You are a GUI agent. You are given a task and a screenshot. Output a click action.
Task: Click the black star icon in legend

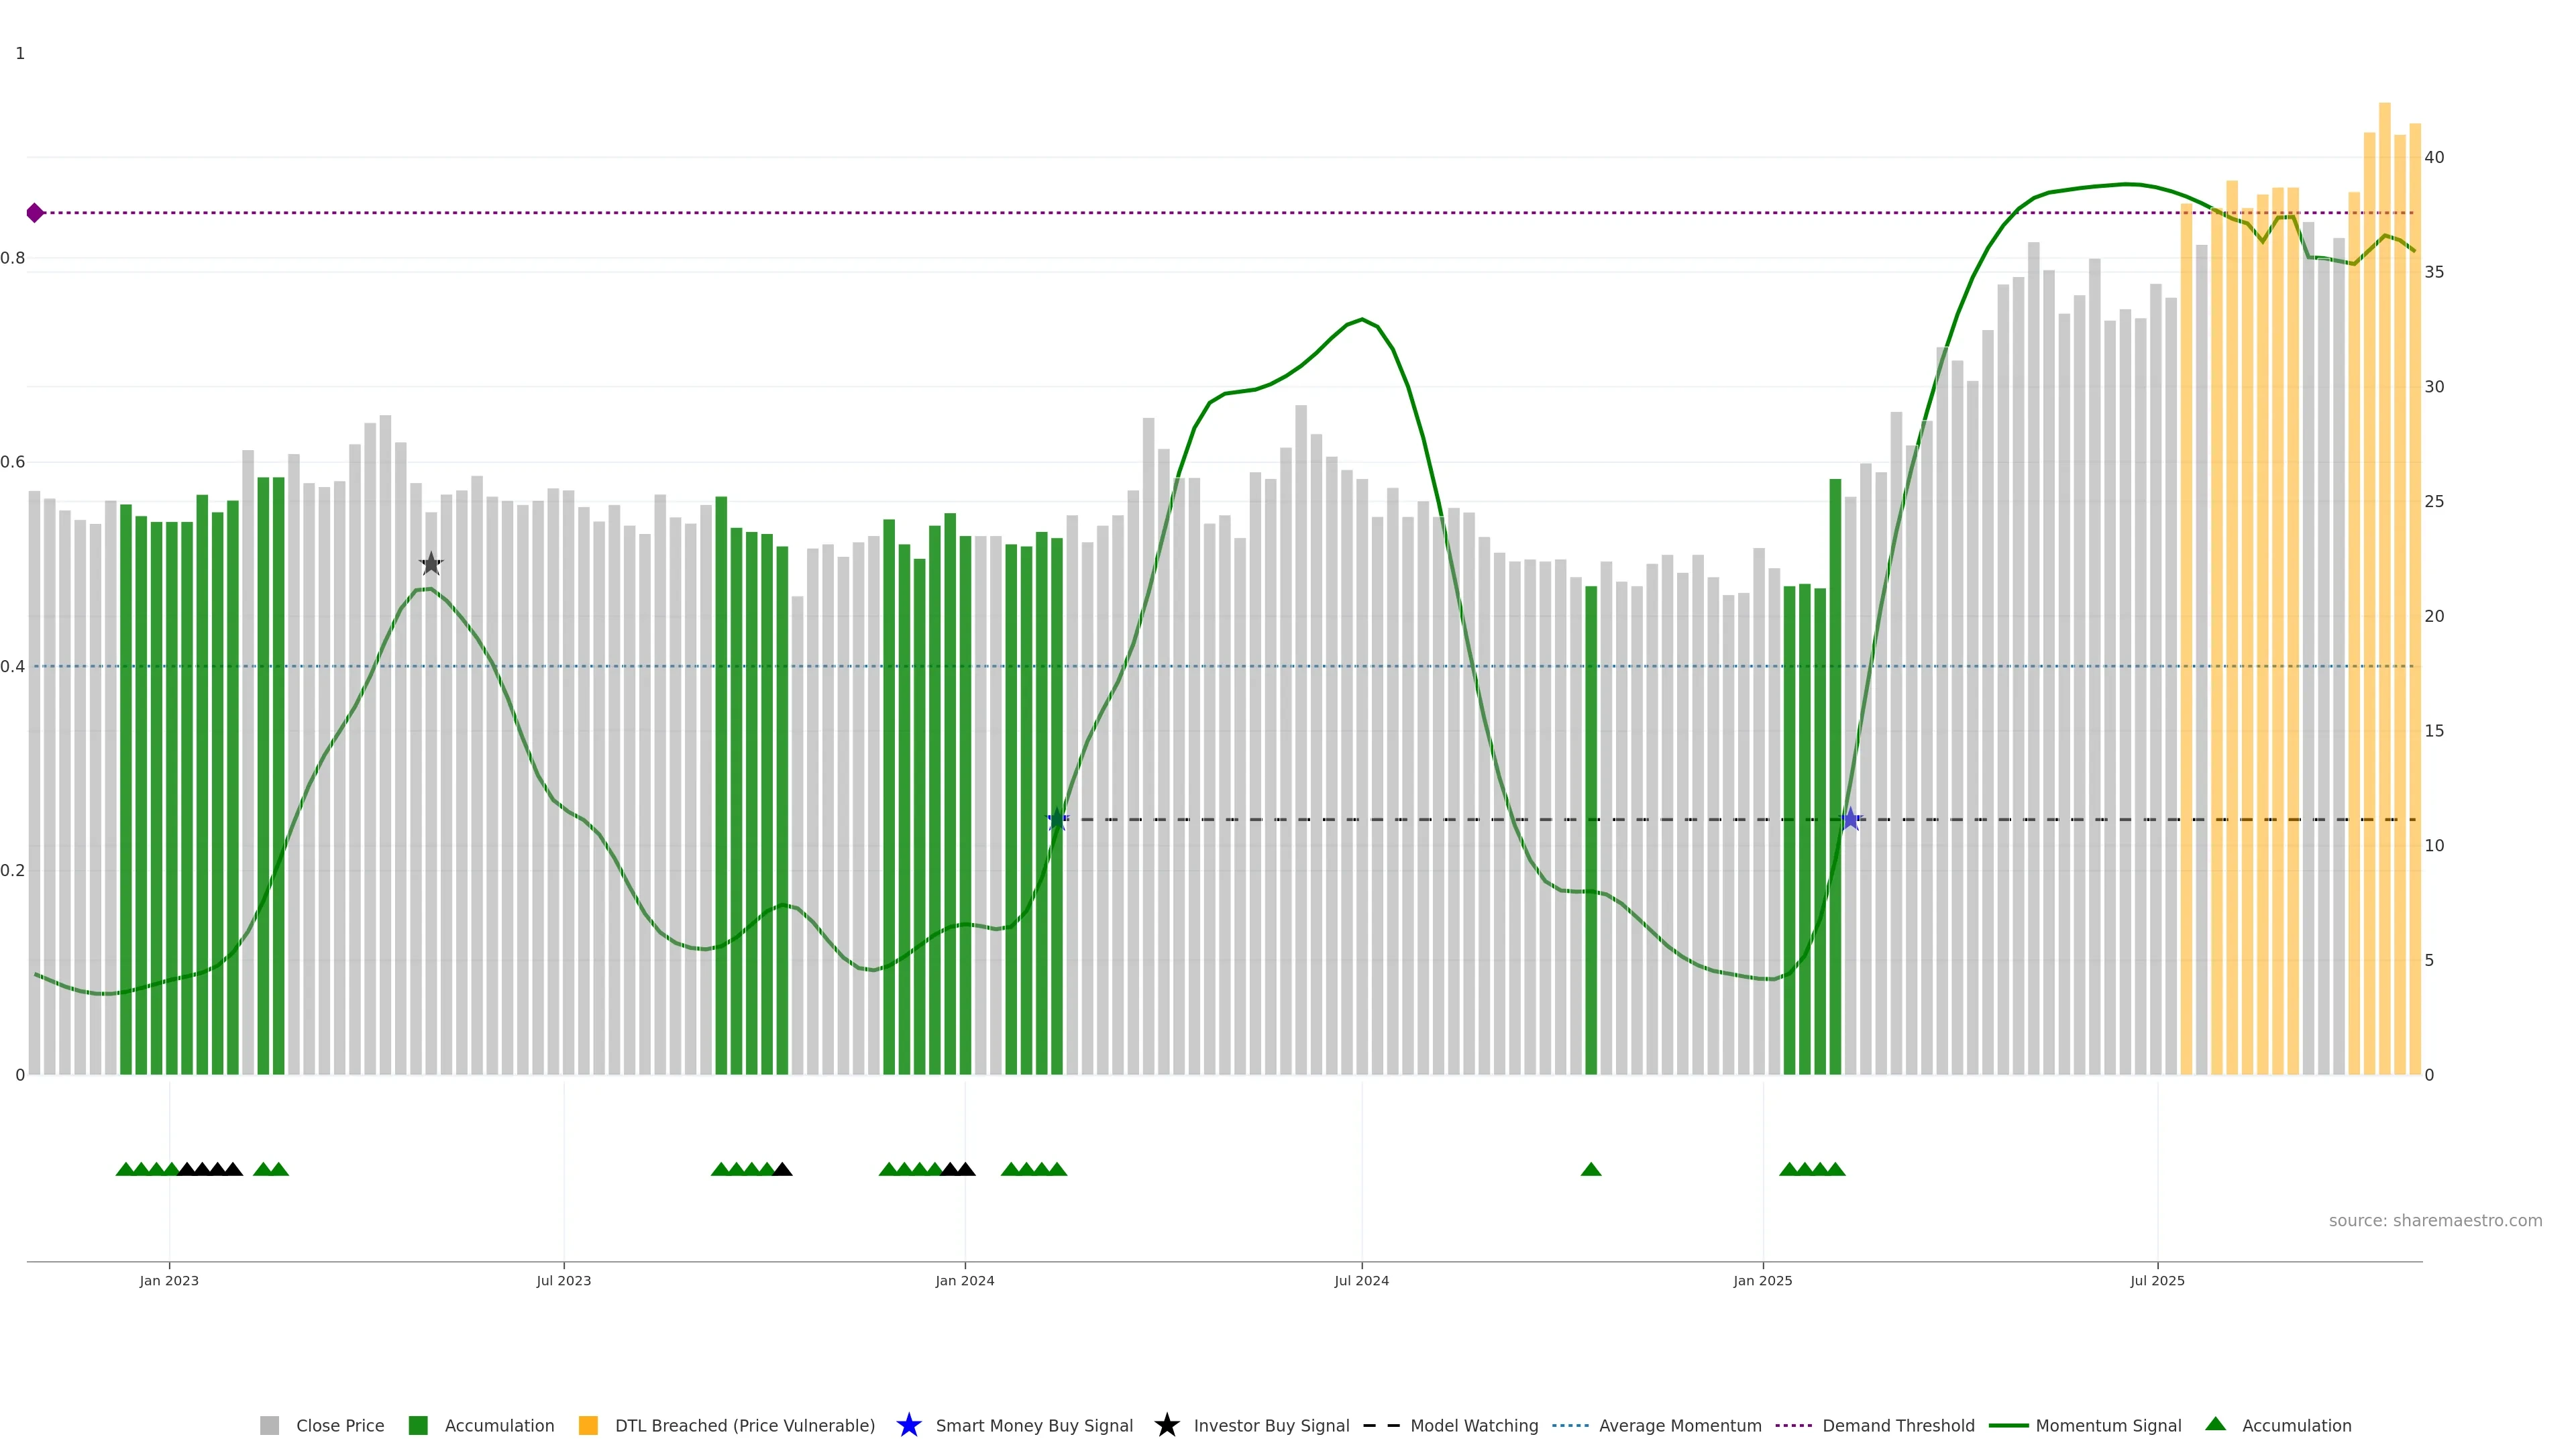point(1166,1425)
